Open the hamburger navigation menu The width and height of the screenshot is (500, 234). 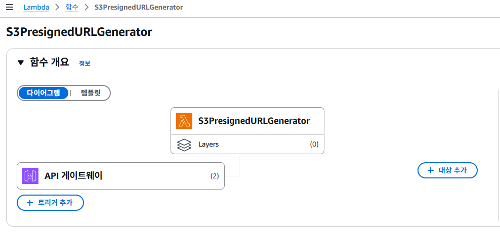pos(10,7)
